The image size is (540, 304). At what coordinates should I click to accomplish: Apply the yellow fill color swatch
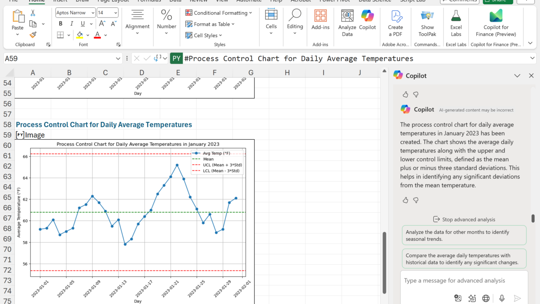[80, 35]
